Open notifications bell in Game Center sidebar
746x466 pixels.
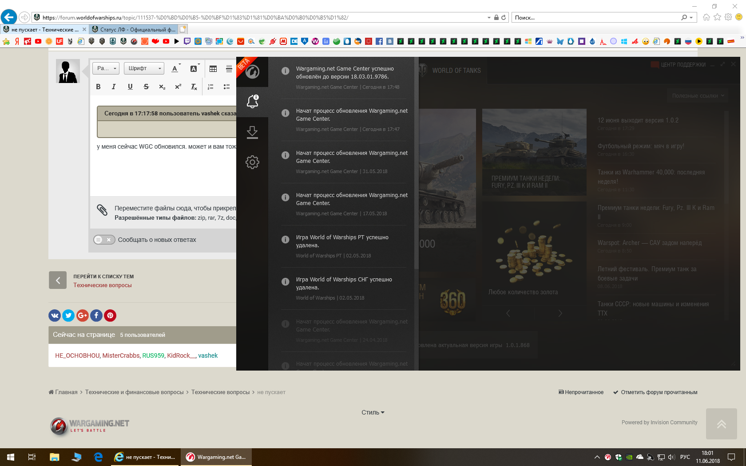click(252, 102)
